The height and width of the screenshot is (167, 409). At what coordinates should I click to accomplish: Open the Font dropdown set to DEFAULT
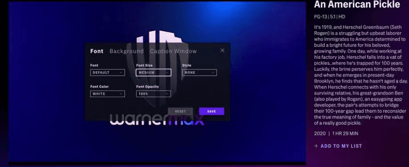pyautogui.click(x=107, y=73)
